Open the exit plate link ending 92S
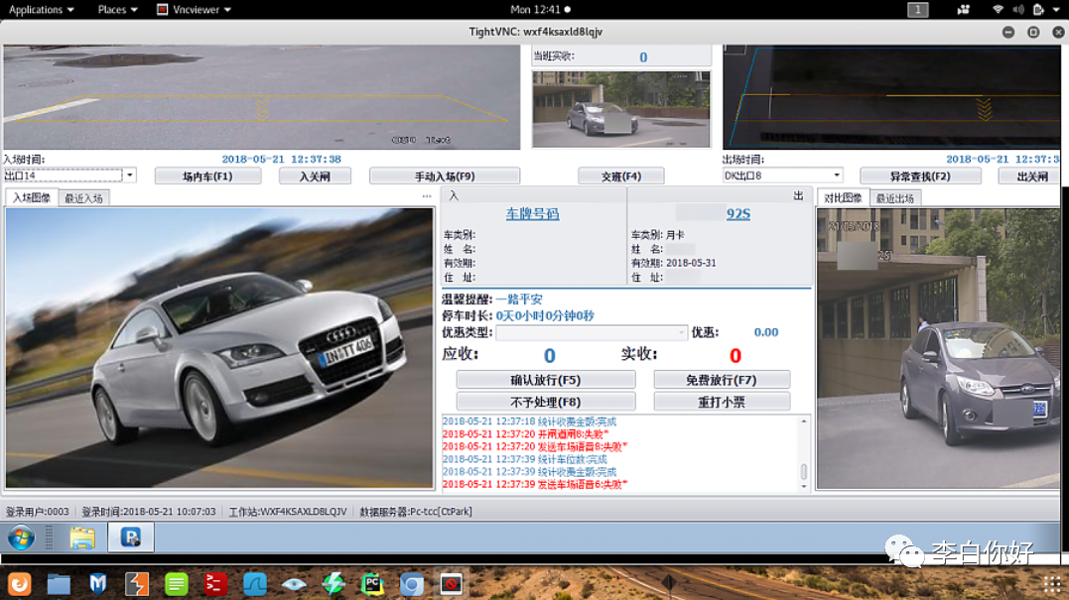The width and height of the screenshot is (1069, 600). (738, 214)
